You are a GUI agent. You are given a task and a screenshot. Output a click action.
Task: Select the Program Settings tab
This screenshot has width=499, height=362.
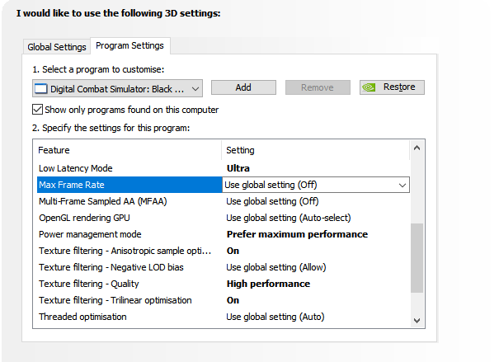pyautogui.click(x=129, y=45)
